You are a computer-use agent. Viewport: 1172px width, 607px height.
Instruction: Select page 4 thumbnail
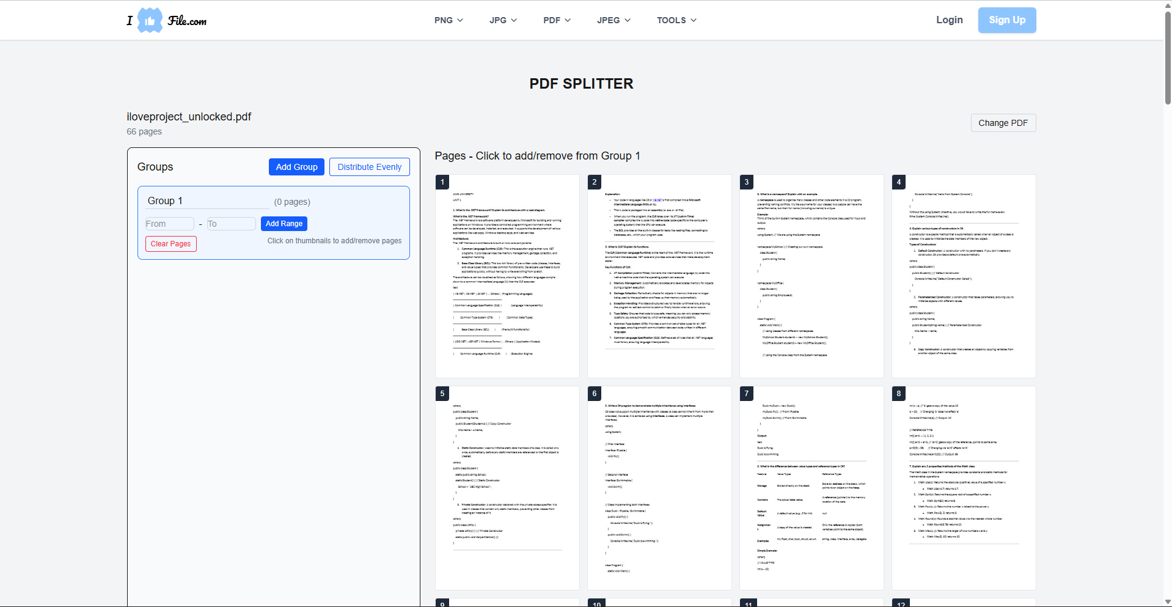tap(963, 276)
